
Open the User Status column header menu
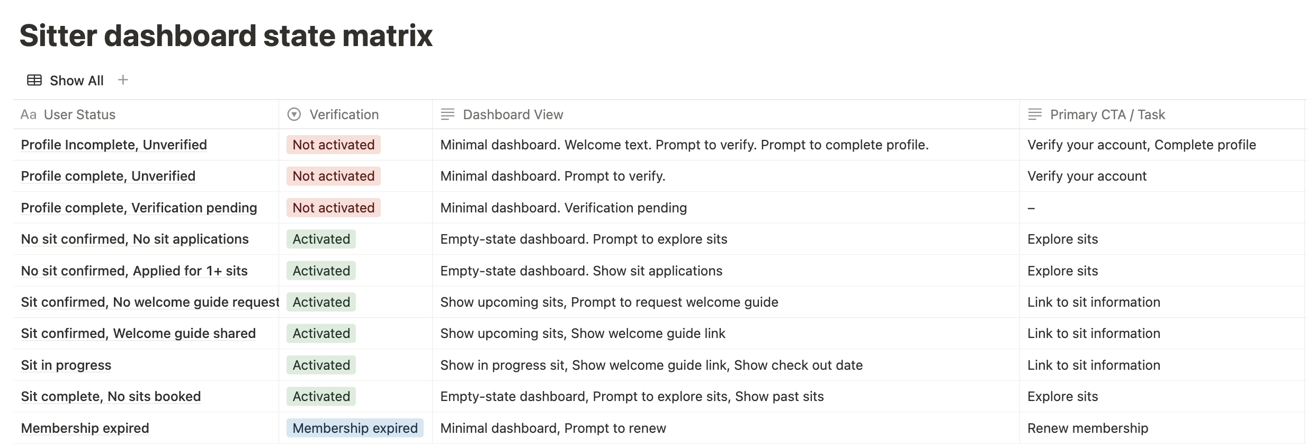click(x=79, y=114)
